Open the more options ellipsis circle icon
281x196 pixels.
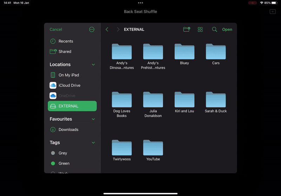pos(92,29)
